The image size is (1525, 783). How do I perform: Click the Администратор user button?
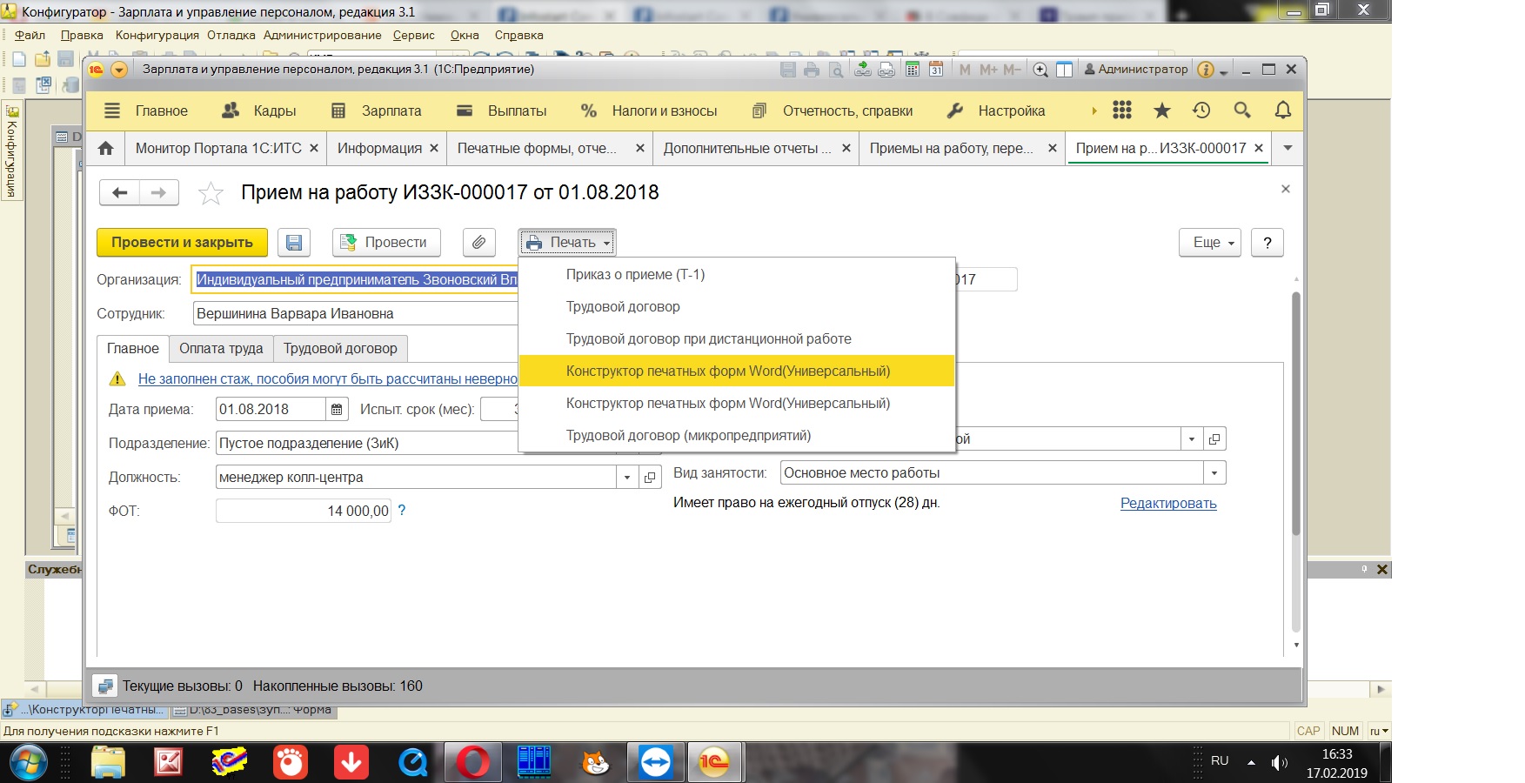[x=1135, y=70]
